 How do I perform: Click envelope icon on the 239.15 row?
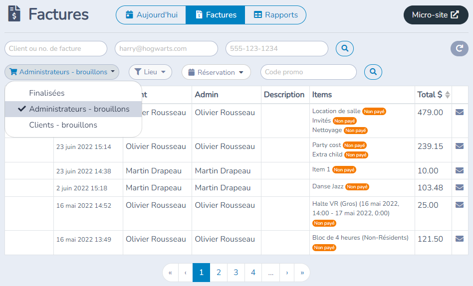pyautogui.click(x=460, y=146)
